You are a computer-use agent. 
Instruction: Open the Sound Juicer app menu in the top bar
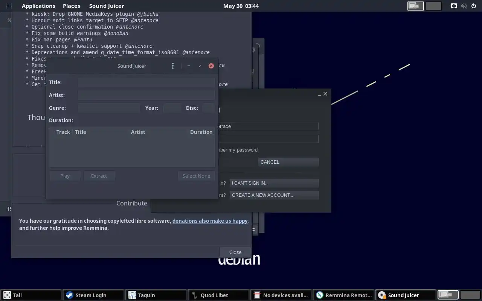107,6
